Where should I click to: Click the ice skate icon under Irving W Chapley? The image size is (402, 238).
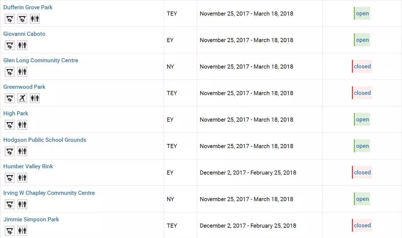(x=10, y=204)
